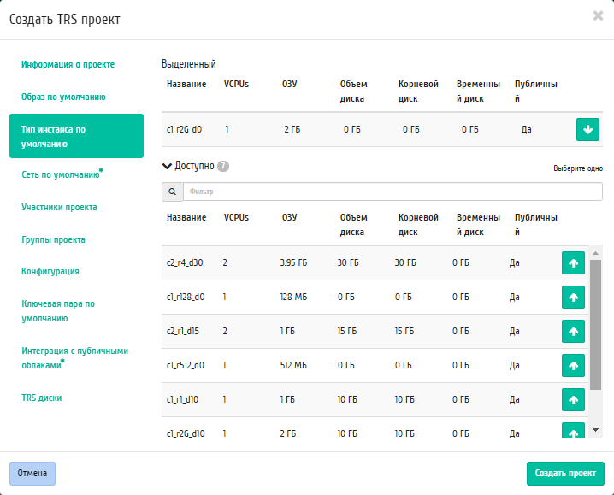The height and width of the screenshot is (495, 614).
Task: Switch to Образ по умолчанию tab
Action: click(63, 97)
